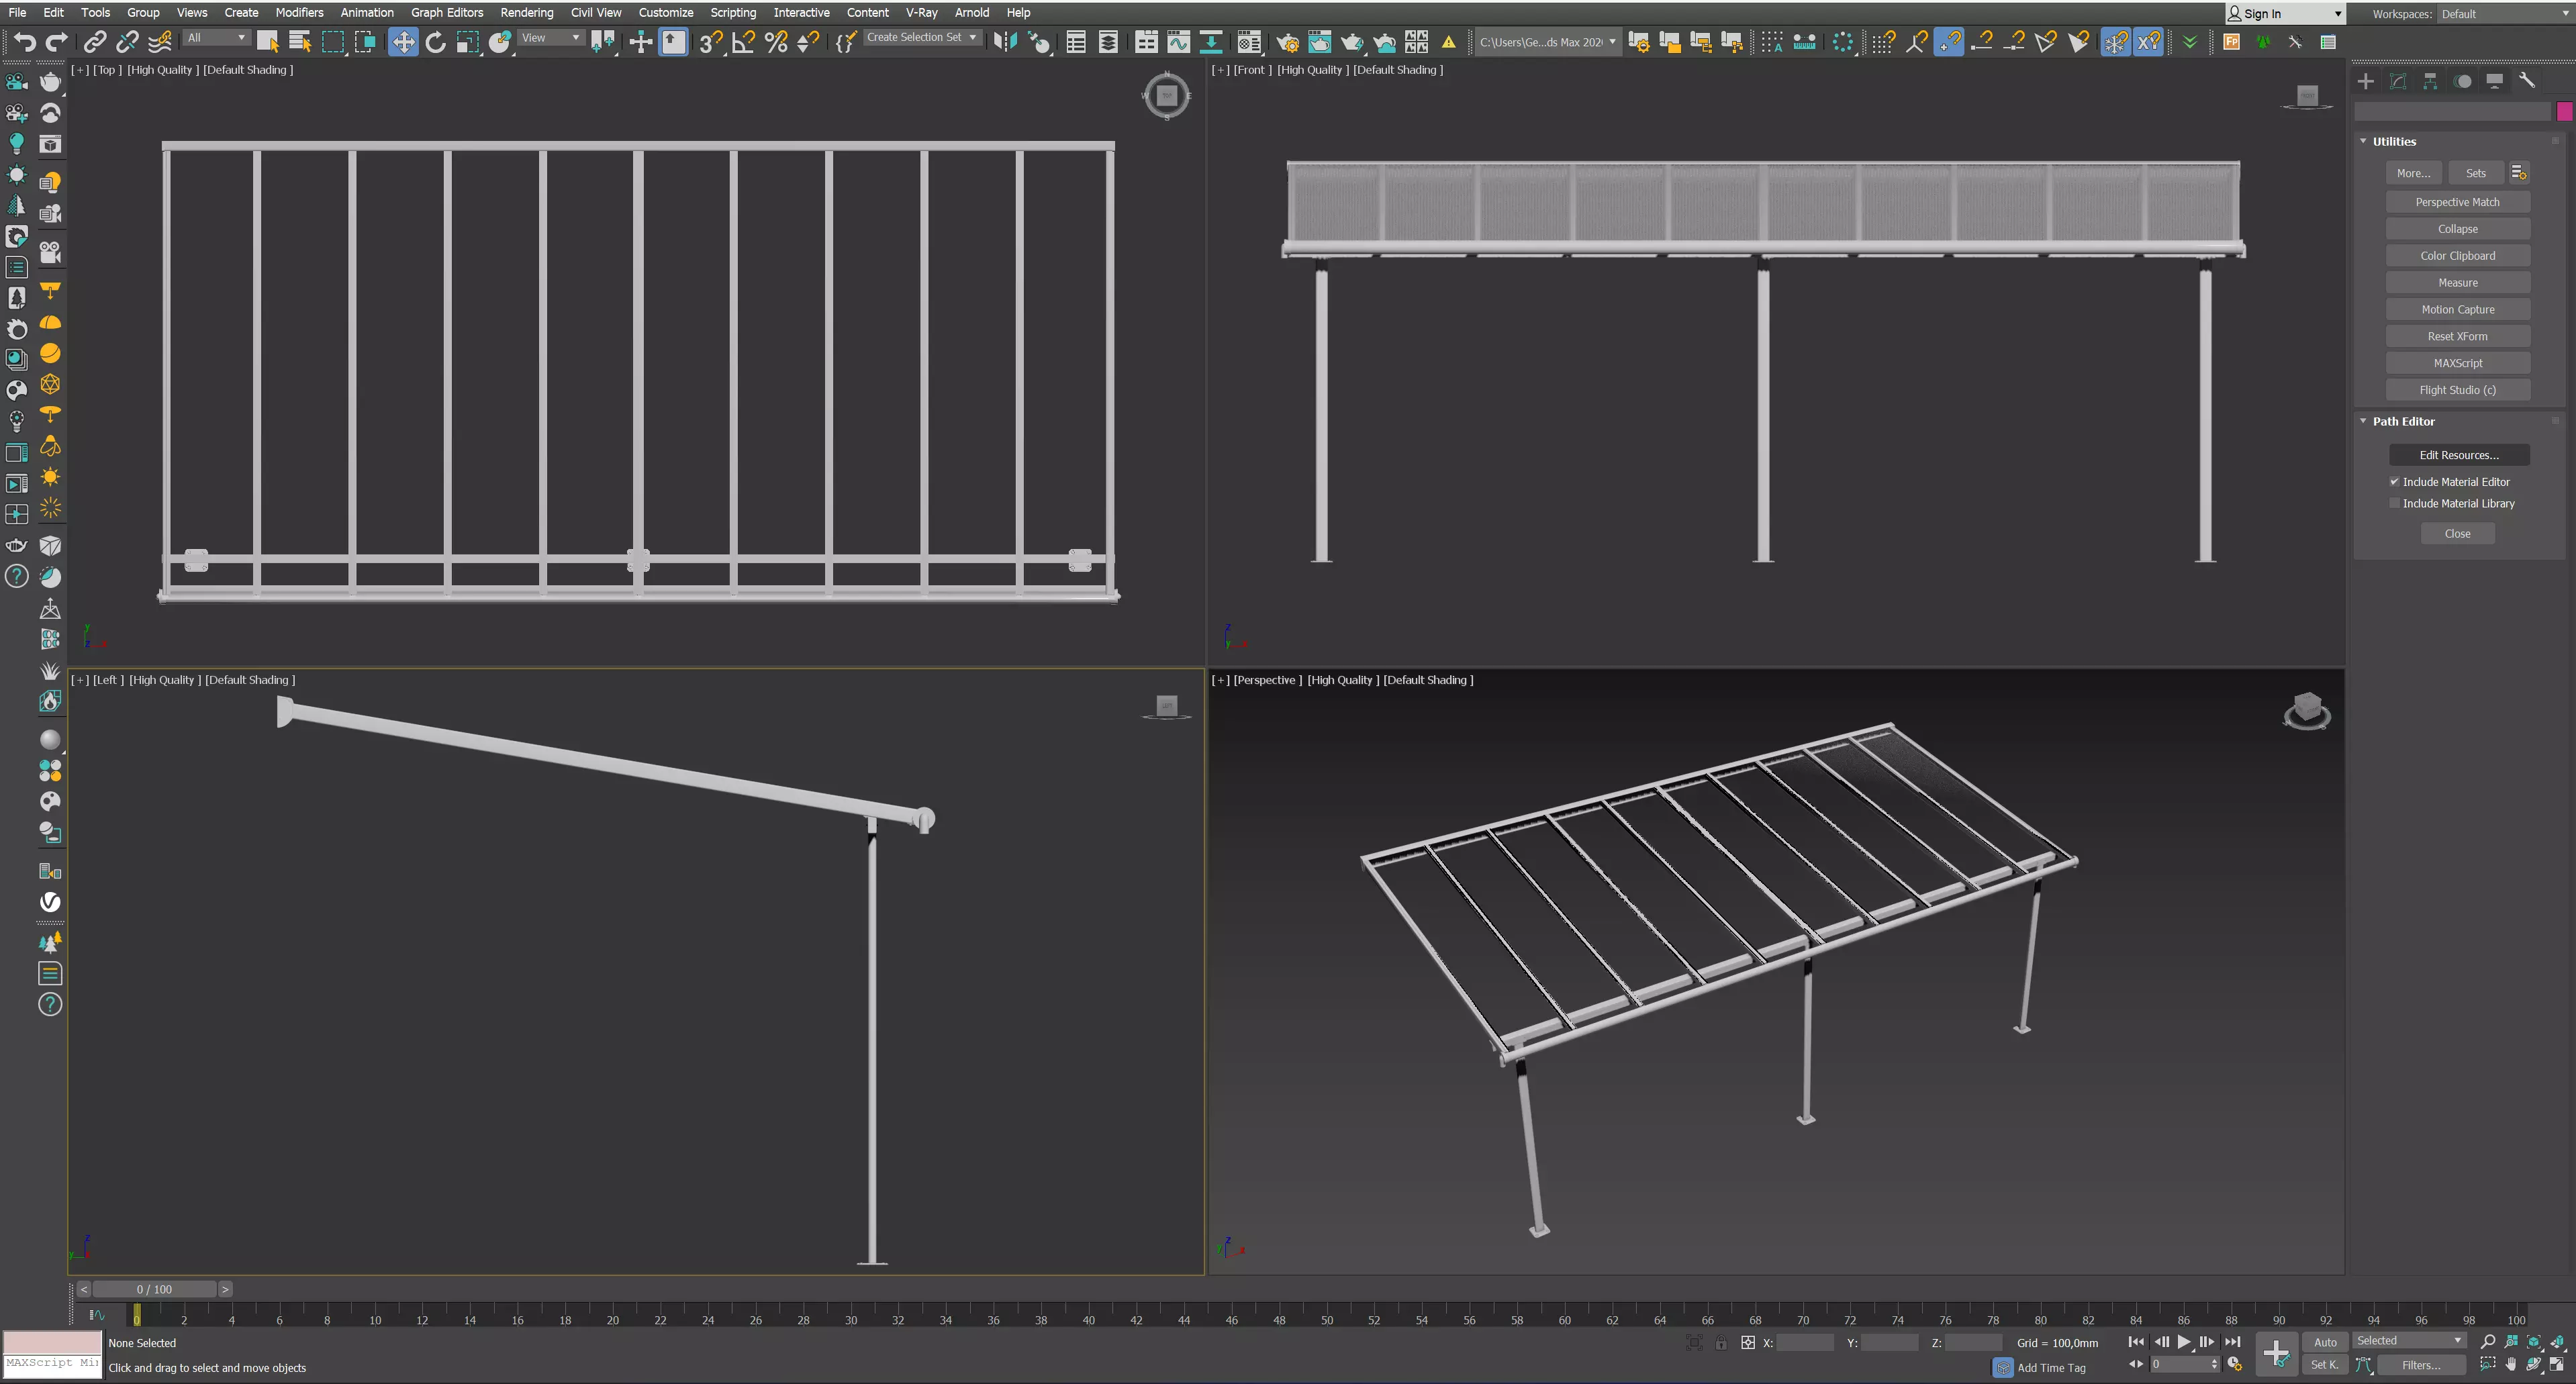Click the yellow warning triangle icon
Screen dimensions: 2576x1384
(x=1449, y=42)
